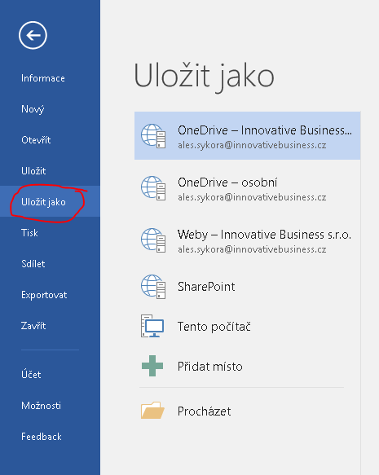Go to the Tisk page

pos(29,233)
